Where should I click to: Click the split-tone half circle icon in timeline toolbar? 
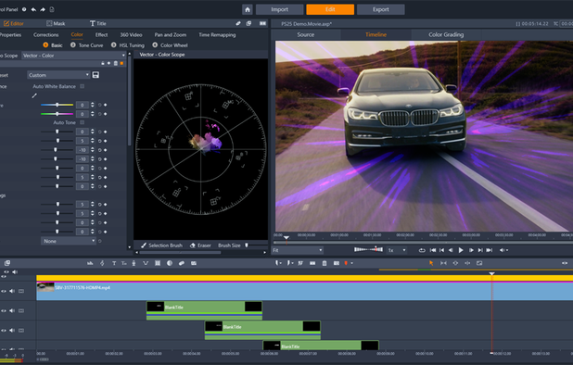(170, 263)
